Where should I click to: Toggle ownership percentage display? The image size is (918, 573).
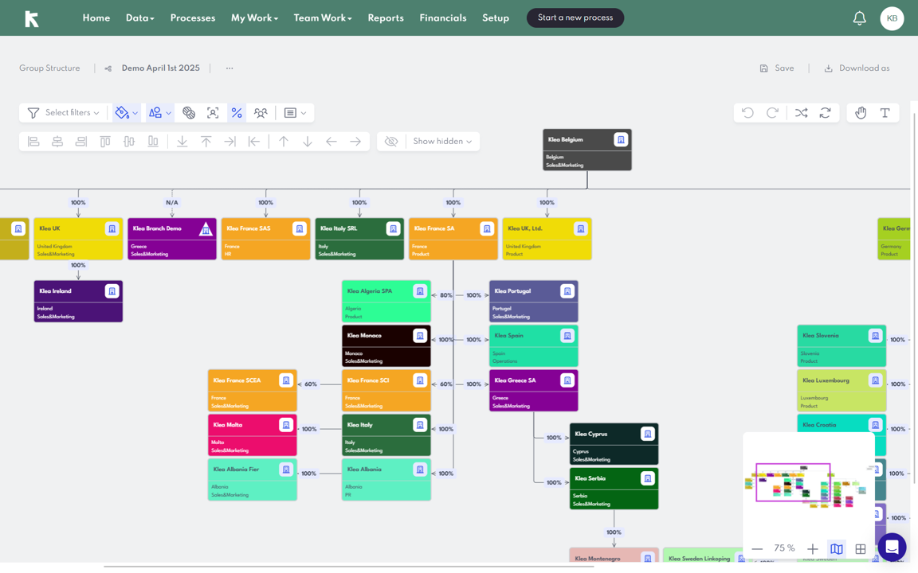[x=237, y=113]
